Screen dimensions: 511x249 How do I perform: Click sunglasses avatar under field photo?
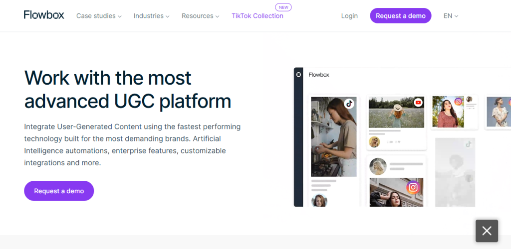(x=374, y=142)
